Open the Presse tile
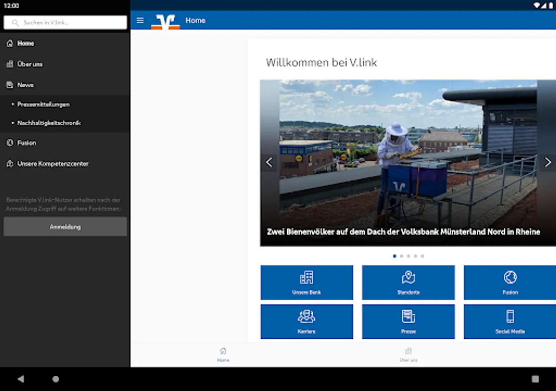This screenshot has height=391, width=556. [x=408, y=321]
